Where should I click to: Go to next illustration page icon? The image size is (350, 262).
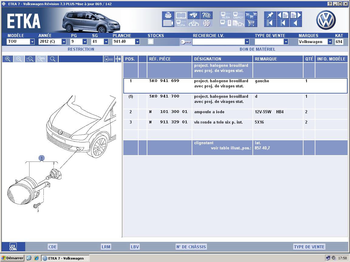295,15
